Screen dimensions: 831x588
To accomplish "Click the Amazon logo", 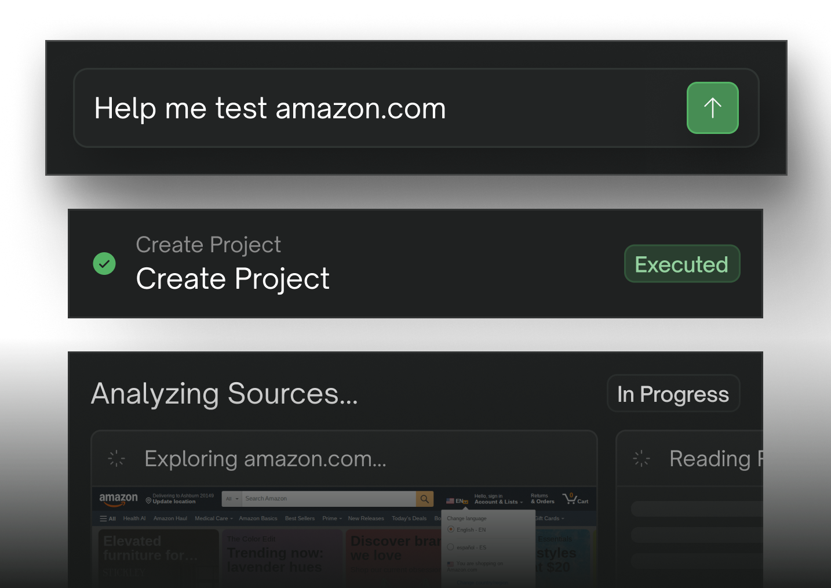I will pyautogui.click(x=118, y=499).
